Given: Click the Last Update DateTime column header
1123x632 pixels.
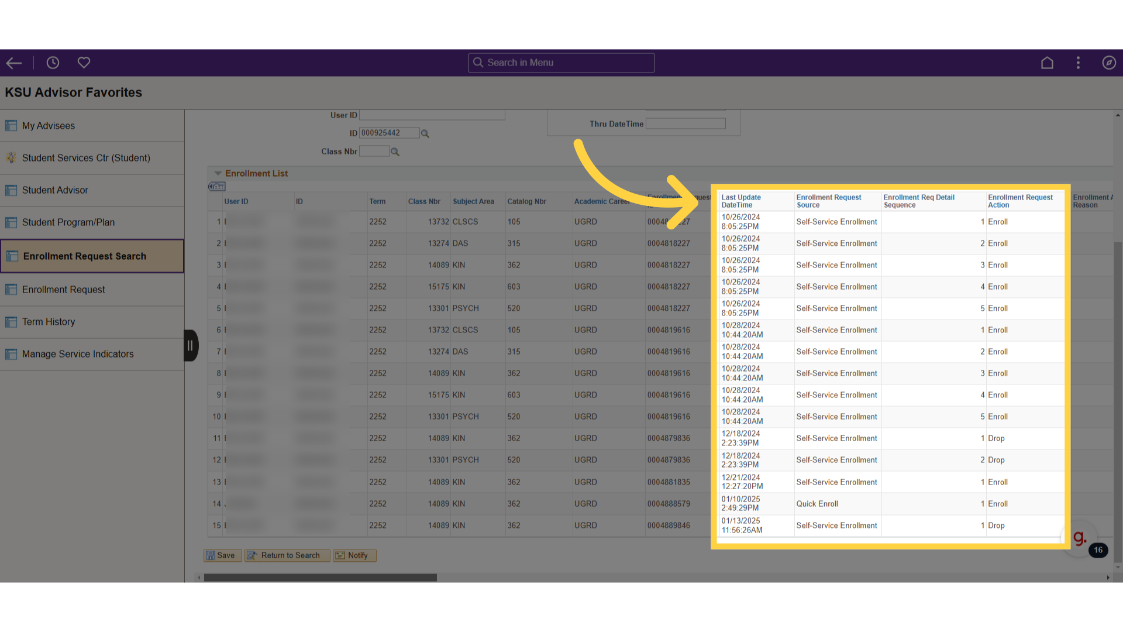Looking at the screenshot, I should click(741, 201).
